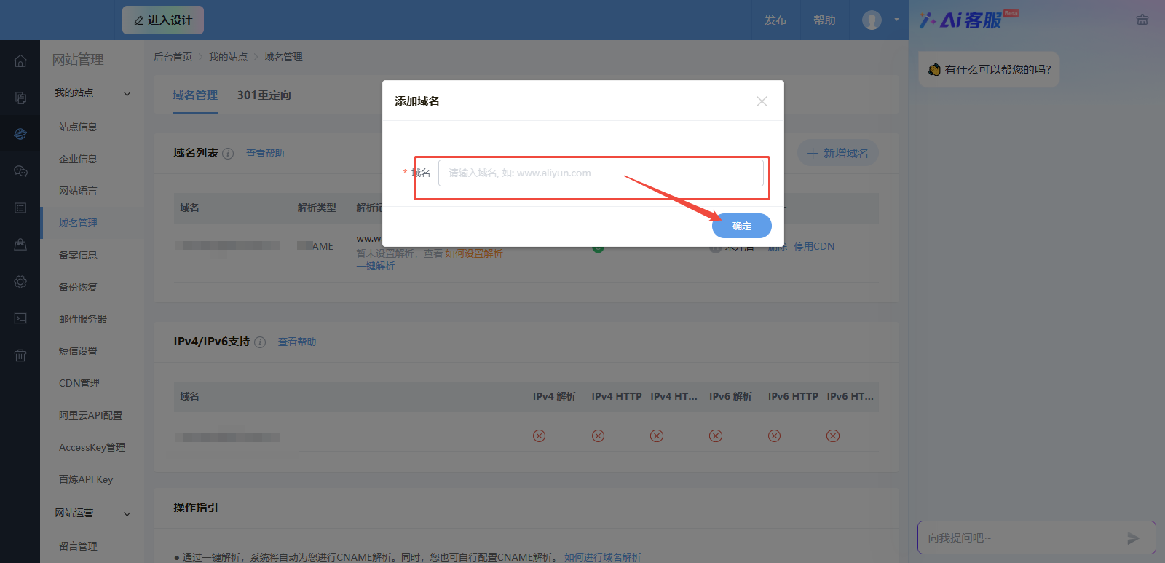The width and height of the screenshot is (1165, 563).
Task: Select the website globe icon in rail
Action: pos(20,134)
